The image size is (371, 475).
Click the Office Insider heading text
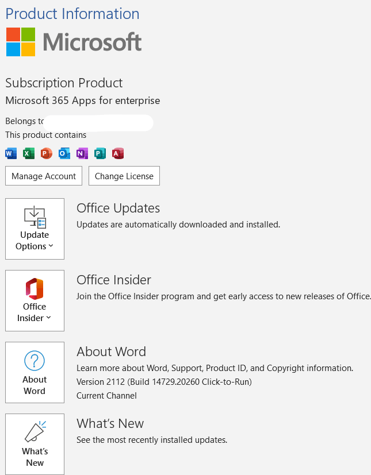114,280
